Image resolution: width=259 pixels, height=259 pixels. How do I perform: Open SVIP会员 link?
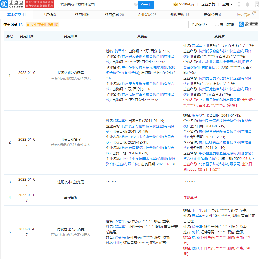click(x=186, y=4)
